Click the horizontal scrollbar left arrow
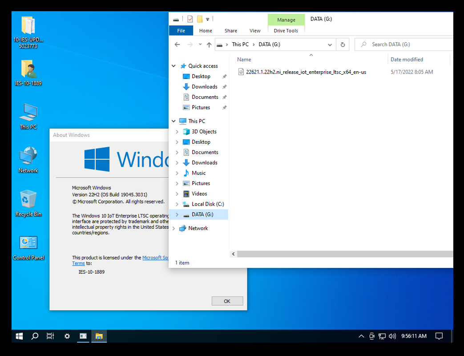The image size is (464, 356). (x=234, y=254)
